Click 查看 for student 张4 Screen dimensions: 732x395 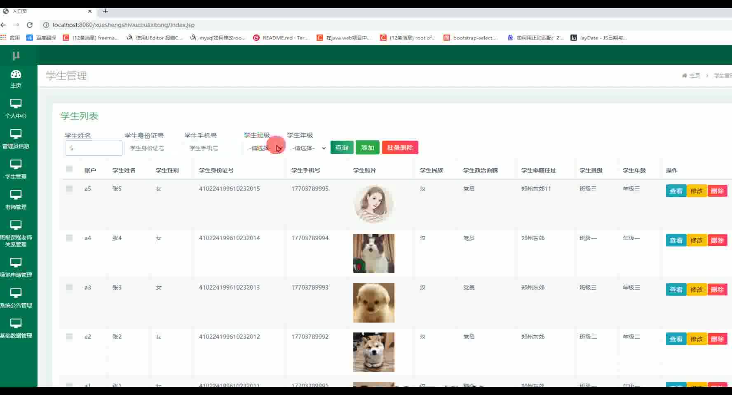click(676, 240)
